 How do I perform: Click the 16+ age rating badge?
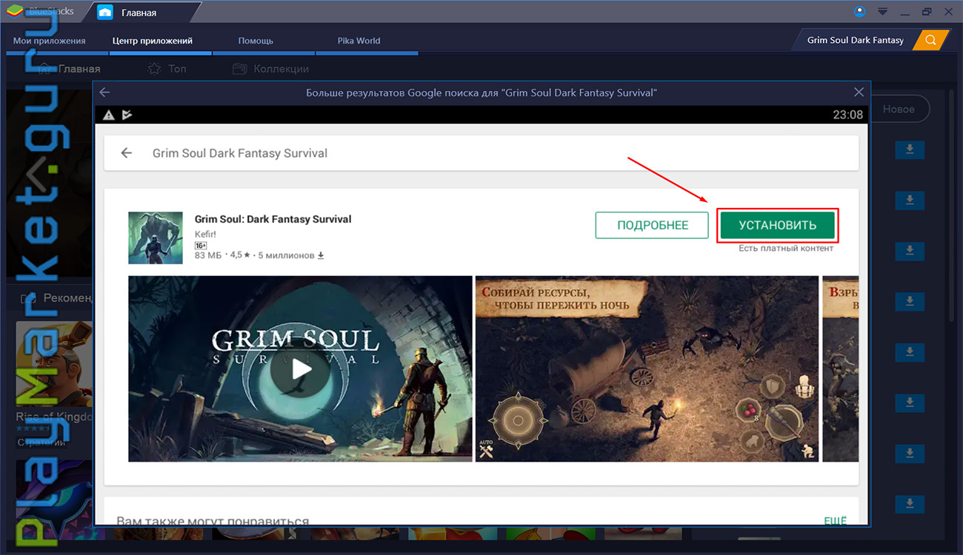[201, 245]
